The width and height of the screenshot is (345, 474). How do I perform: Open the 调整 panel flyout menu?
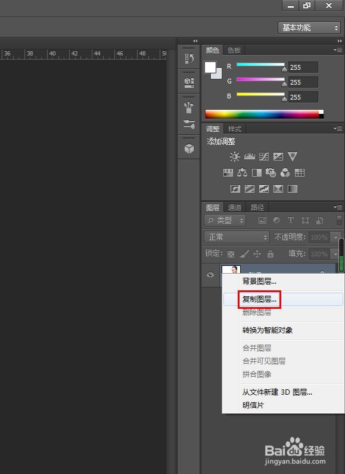tap(338, 129)
